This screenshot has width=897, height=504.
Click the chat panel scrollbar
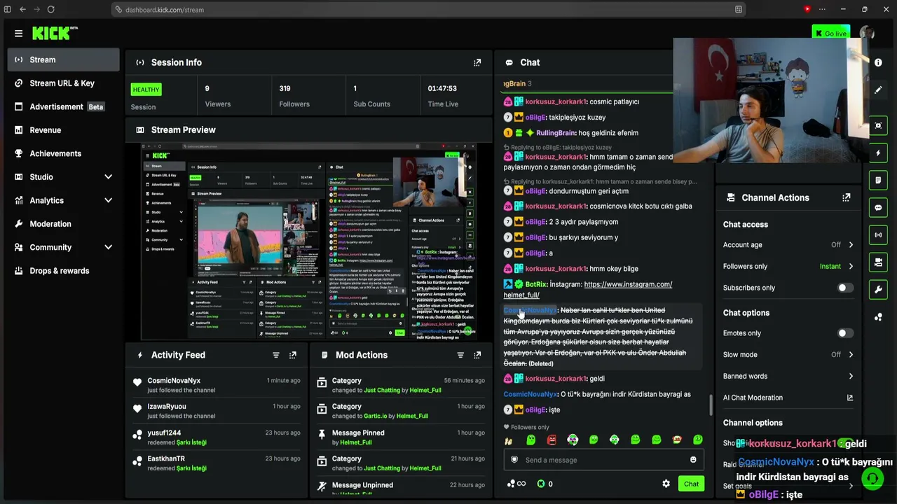click(711, 405)
